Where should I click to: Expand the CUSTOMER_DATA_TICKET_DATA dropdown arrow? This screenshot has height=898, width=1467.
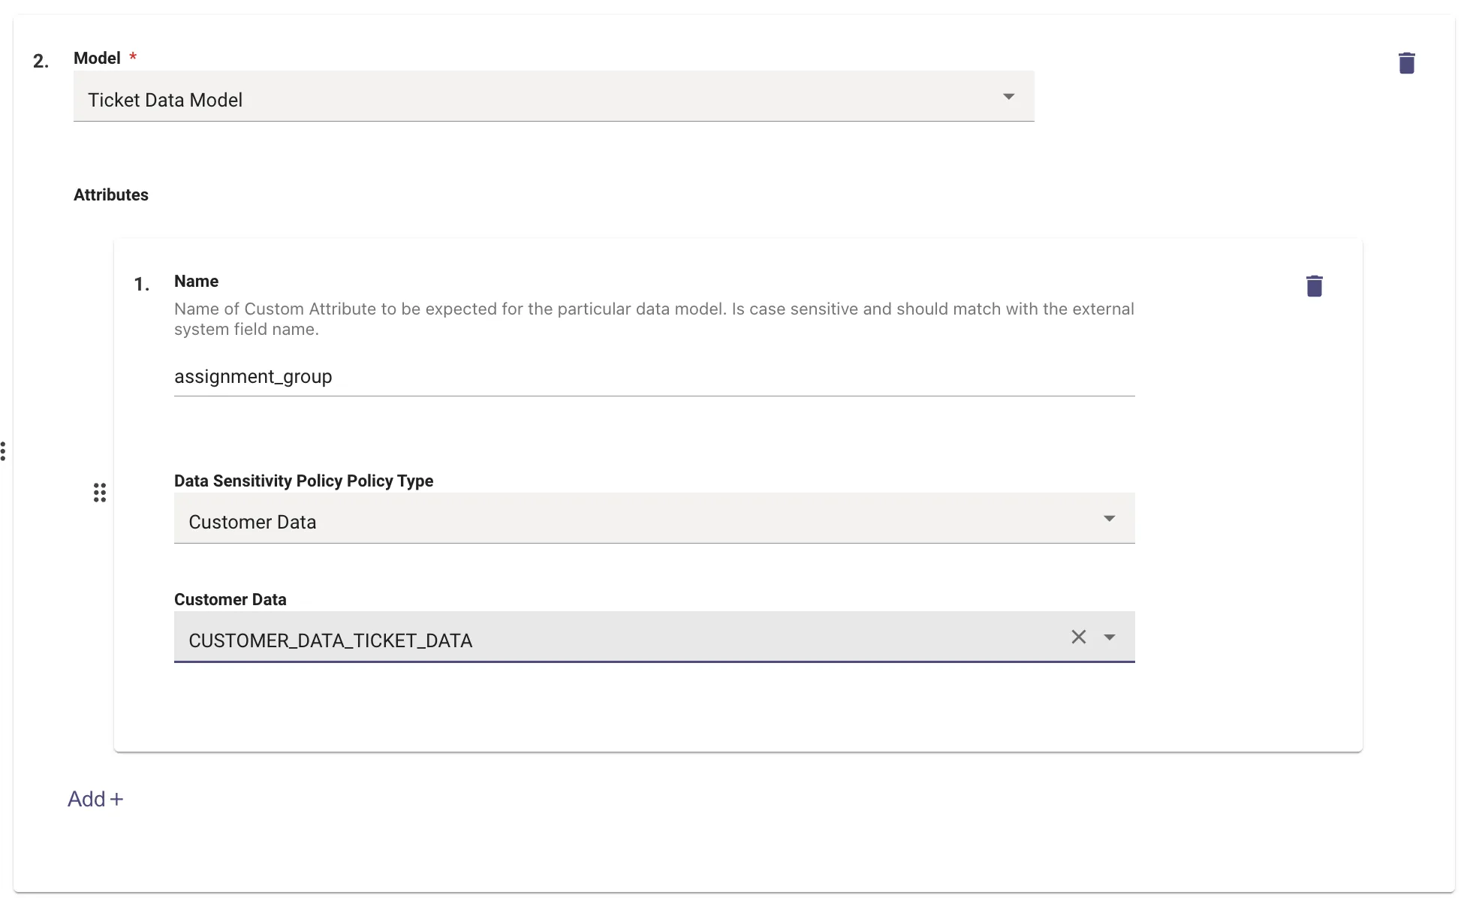point(1109,637)
